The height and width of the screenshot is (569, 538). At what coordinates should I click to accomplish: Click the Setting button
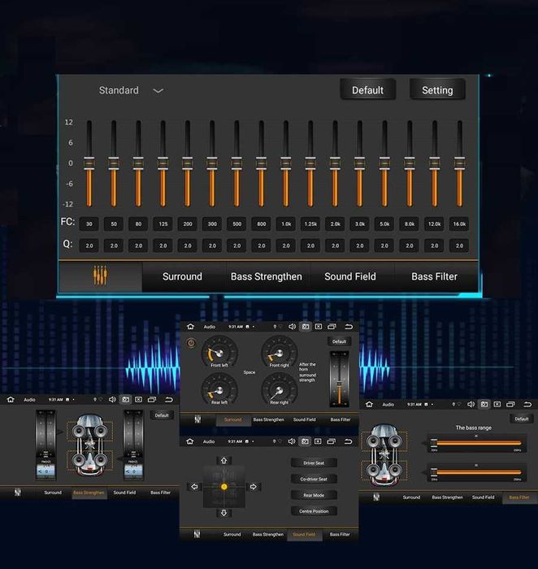437,90
